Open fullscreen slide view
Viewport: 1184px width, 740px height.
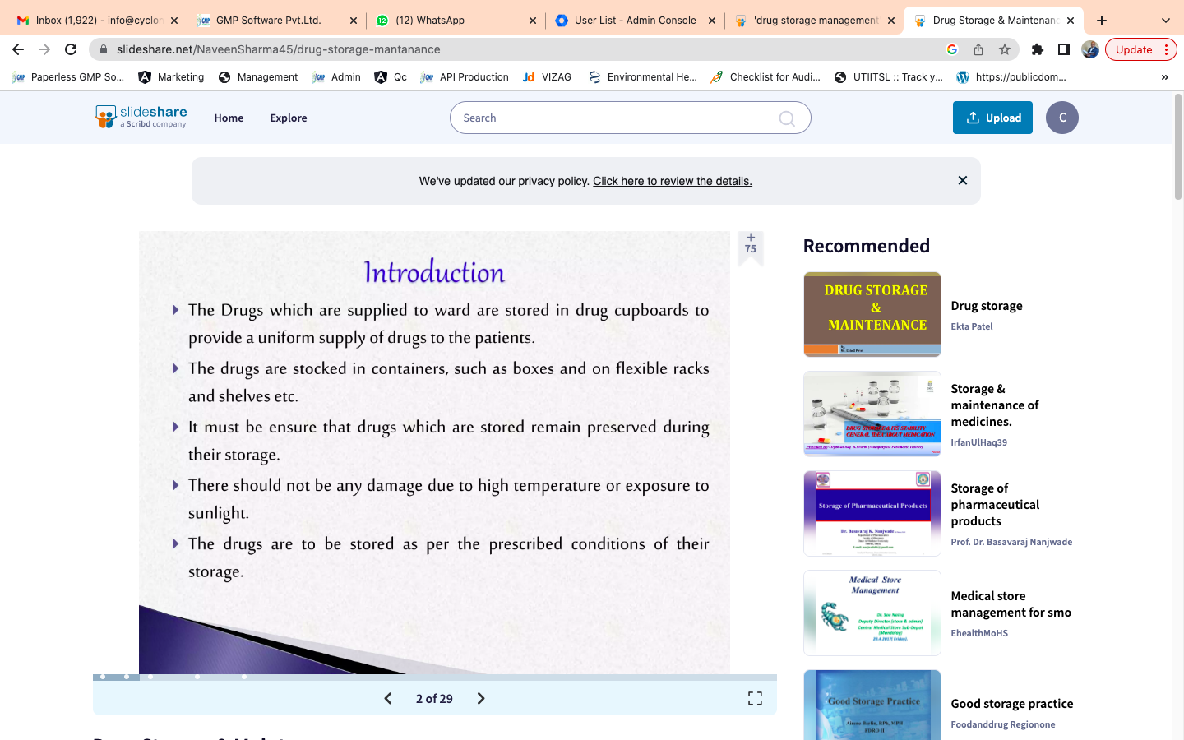(755, 698)
